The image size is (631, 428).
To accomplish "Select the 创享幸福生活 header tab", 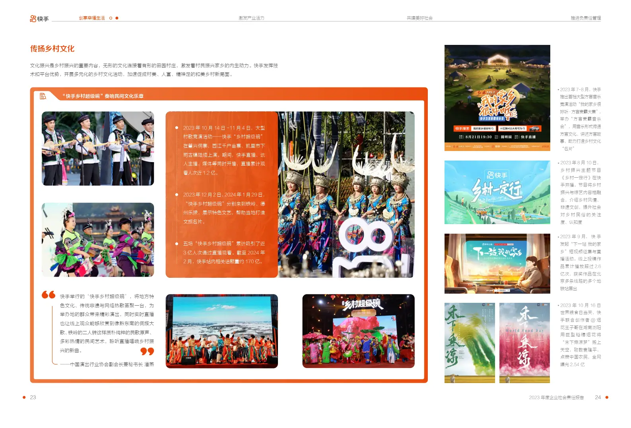I will click(x=92, y=18).
